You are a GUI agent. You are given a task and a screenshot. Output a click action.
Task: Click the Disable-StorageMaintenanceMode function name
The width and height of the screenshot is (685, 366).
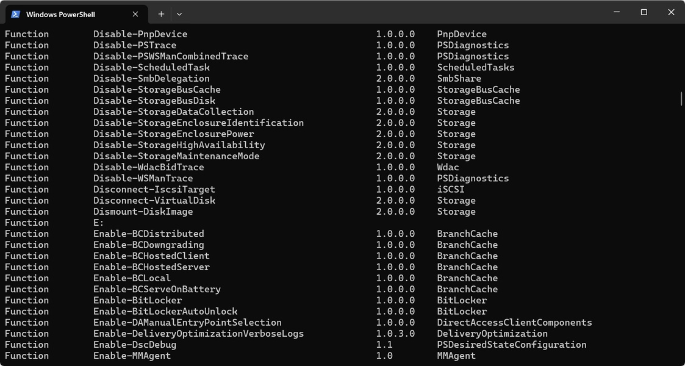[x=176, y=156]
